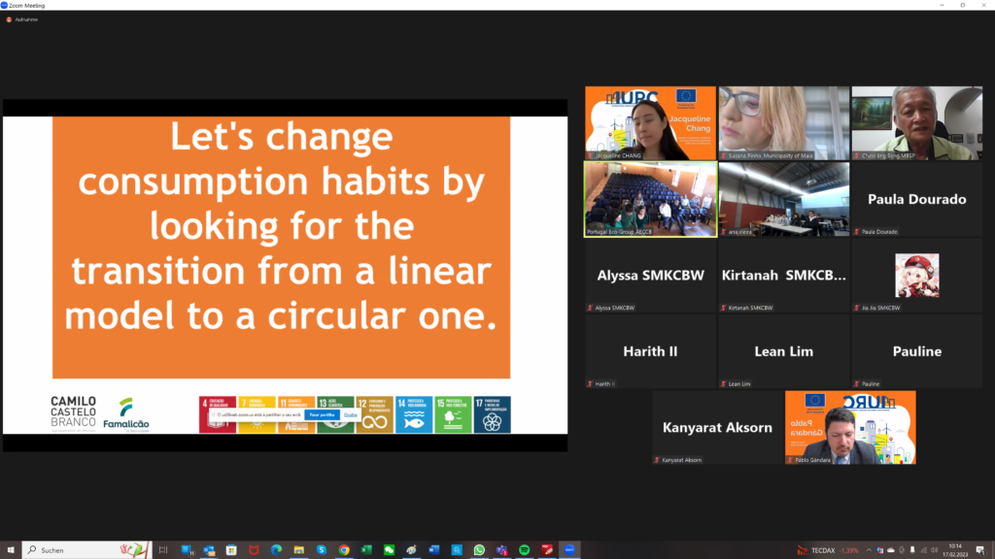Open Microsoft Teams taskbar icon
Image resolution: width=995 pixels, height=559 pixels.
point(502,549)
